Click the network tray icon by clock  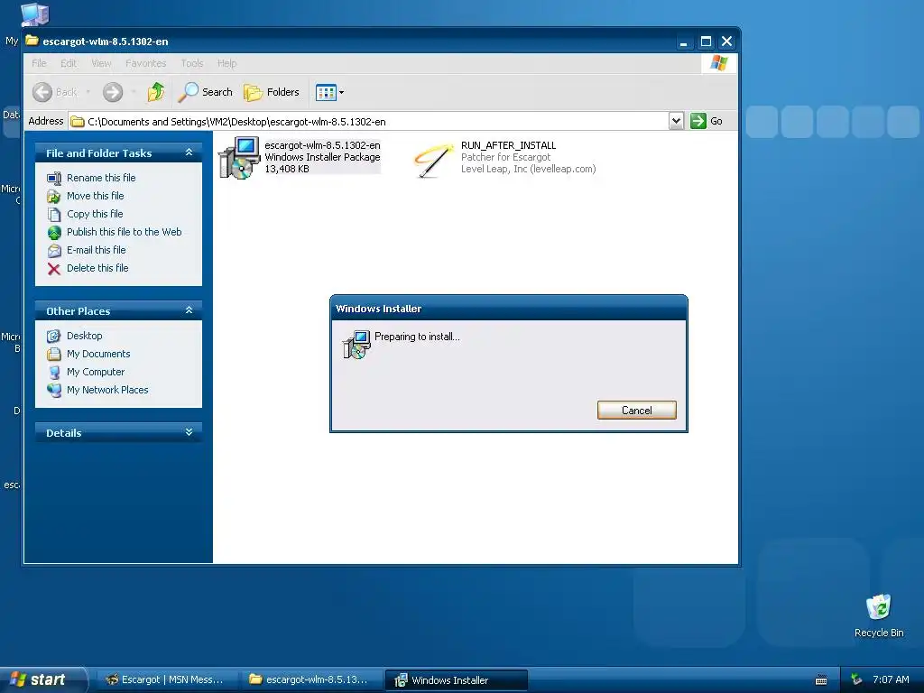point(856,679)
